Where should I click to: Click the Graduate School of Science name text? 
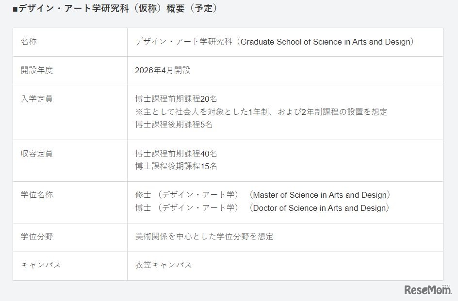[275, 42]
